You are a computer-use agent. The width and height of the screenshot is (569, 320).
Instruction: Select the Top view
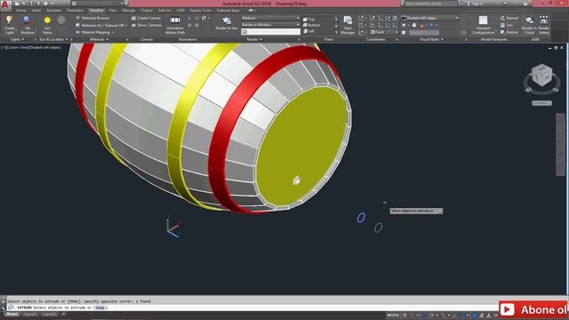(x=309, y=19)
